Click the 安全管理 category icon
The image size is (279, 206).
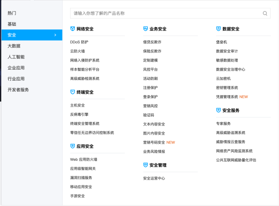(x=145, y=165)
